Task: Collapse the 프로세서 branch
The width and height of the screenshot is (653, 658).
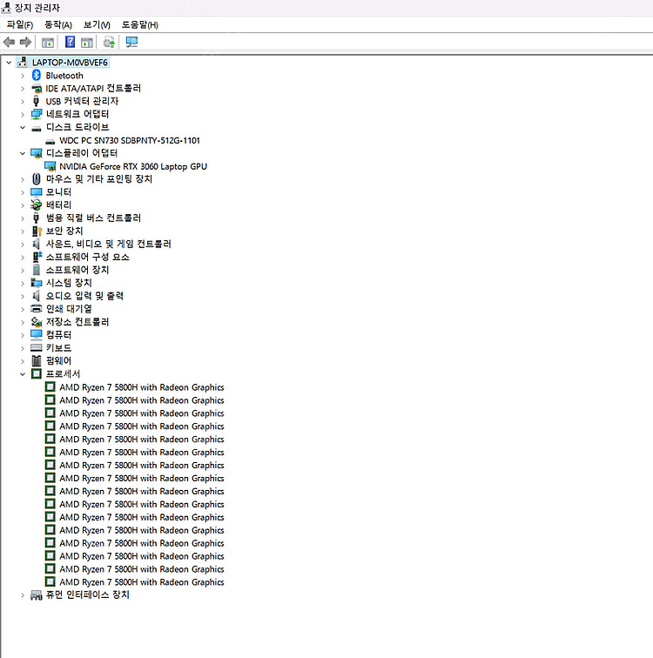Action: (x=23, y=374)
